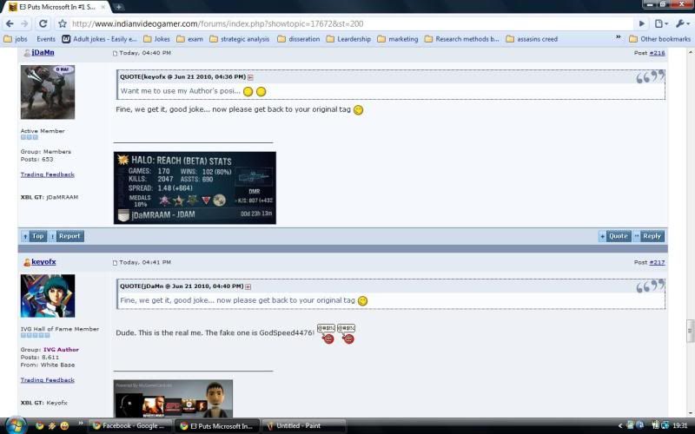The height and width of the screenshot is (434, 695).
Task: Bookmark this page with the star icon
Action: point(63,23)
